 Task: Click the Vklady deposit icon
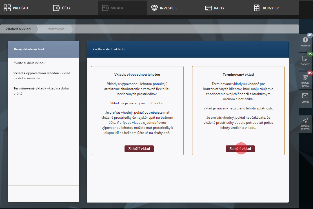[x=105, y=8]
